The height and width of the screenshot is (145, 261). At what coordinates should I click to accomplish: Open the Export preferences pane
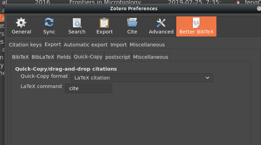coord(104,26)
